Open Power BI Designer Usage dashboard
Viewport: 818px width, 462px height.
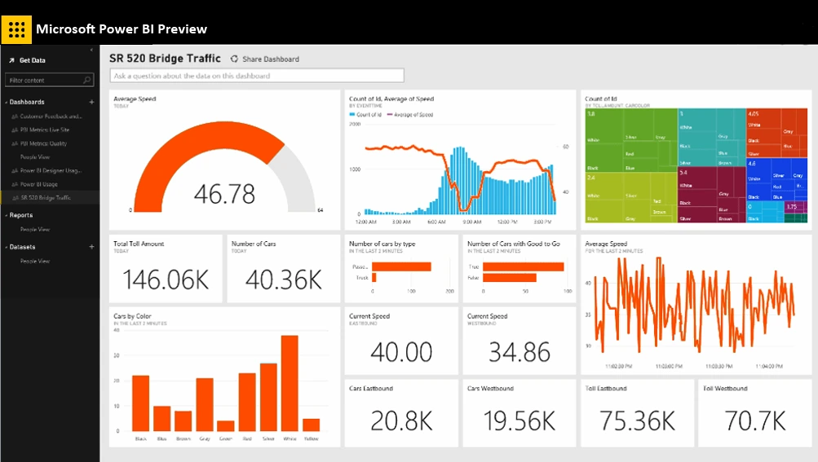pyautogui.click(x=51, y=170)
